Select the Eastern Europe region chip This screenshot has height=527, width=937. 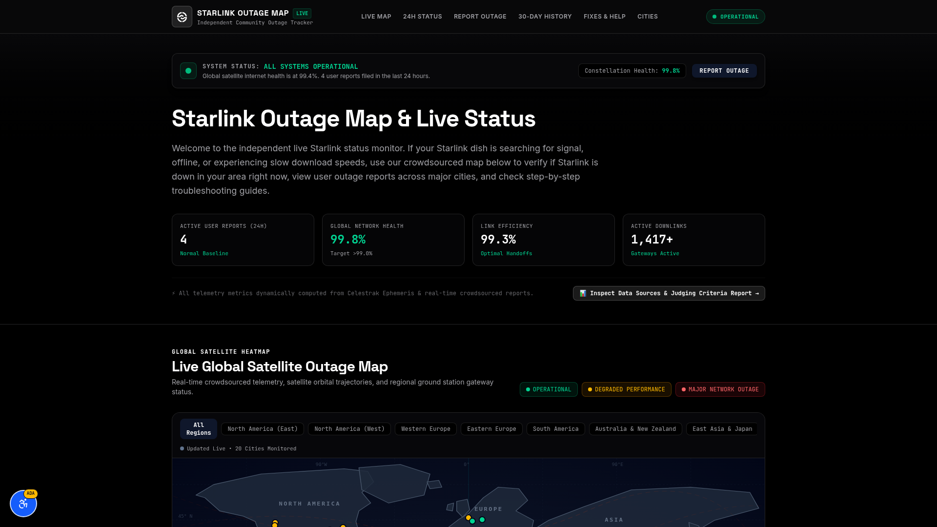pos(491,429)
